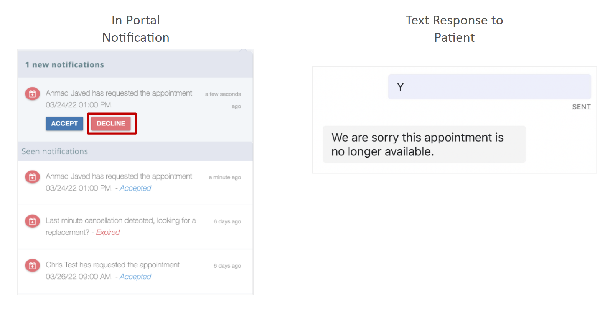The width and height of the screenshot is (605, 311).
Task: Click the 'We are sorry' reply message bubble
Action: [424, 144]
